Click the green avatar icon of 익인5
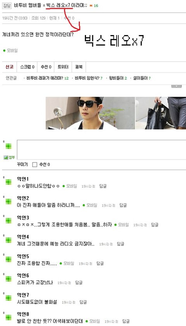Image resolution: width=186 pixels, height=326 pixels. (9, 259)
